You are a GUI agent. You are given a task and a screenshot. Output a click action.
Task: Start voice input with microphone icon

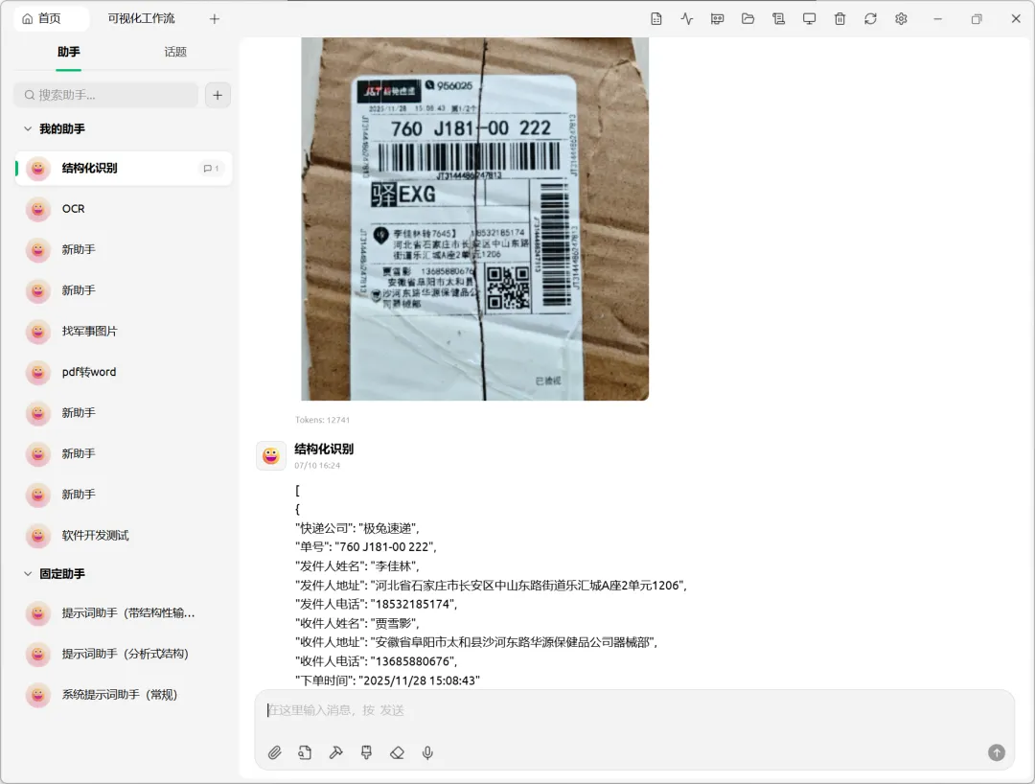click(x=427, y=752)
